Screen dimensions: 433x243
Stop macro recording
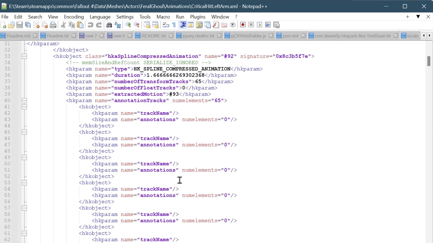[251, 25]
